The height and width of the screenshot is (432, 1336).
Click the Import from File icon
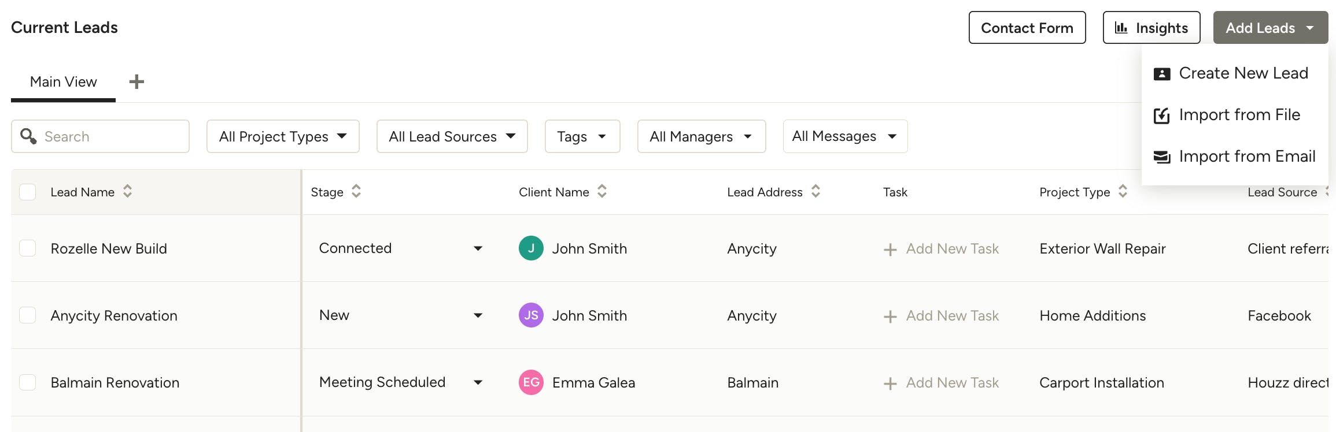tap(1162, 116)
